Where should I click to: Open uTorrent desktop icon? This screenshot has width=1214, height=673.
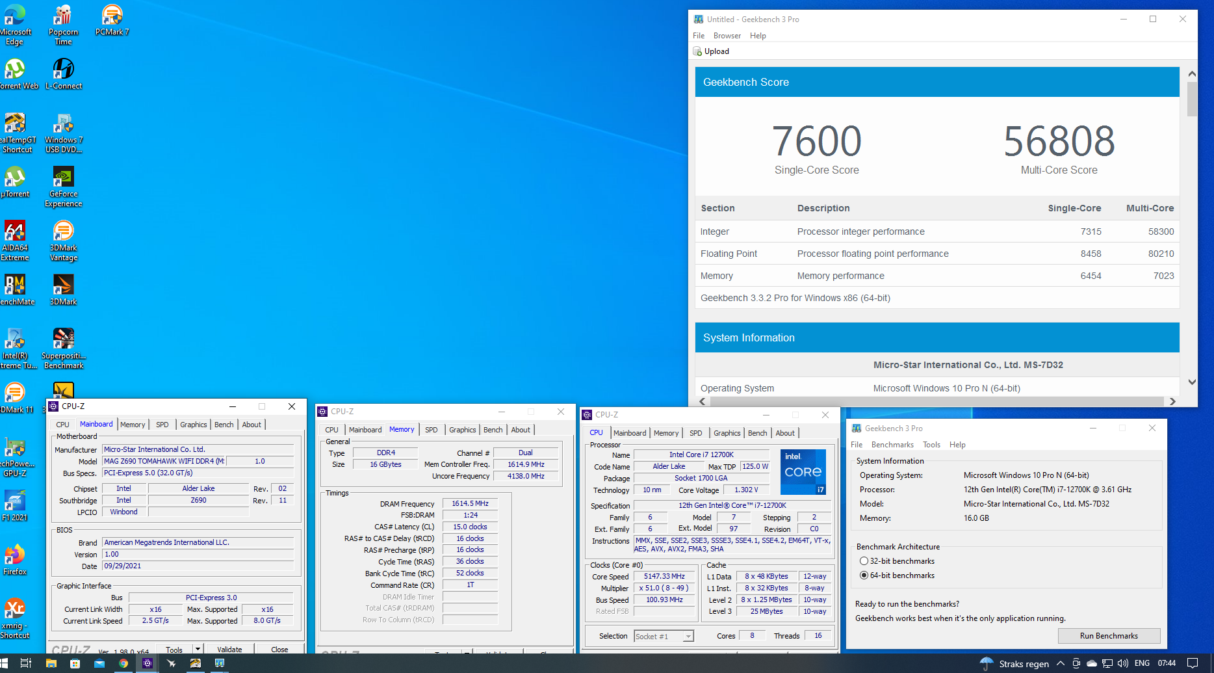pyautogui.click(x=14, y=181)
